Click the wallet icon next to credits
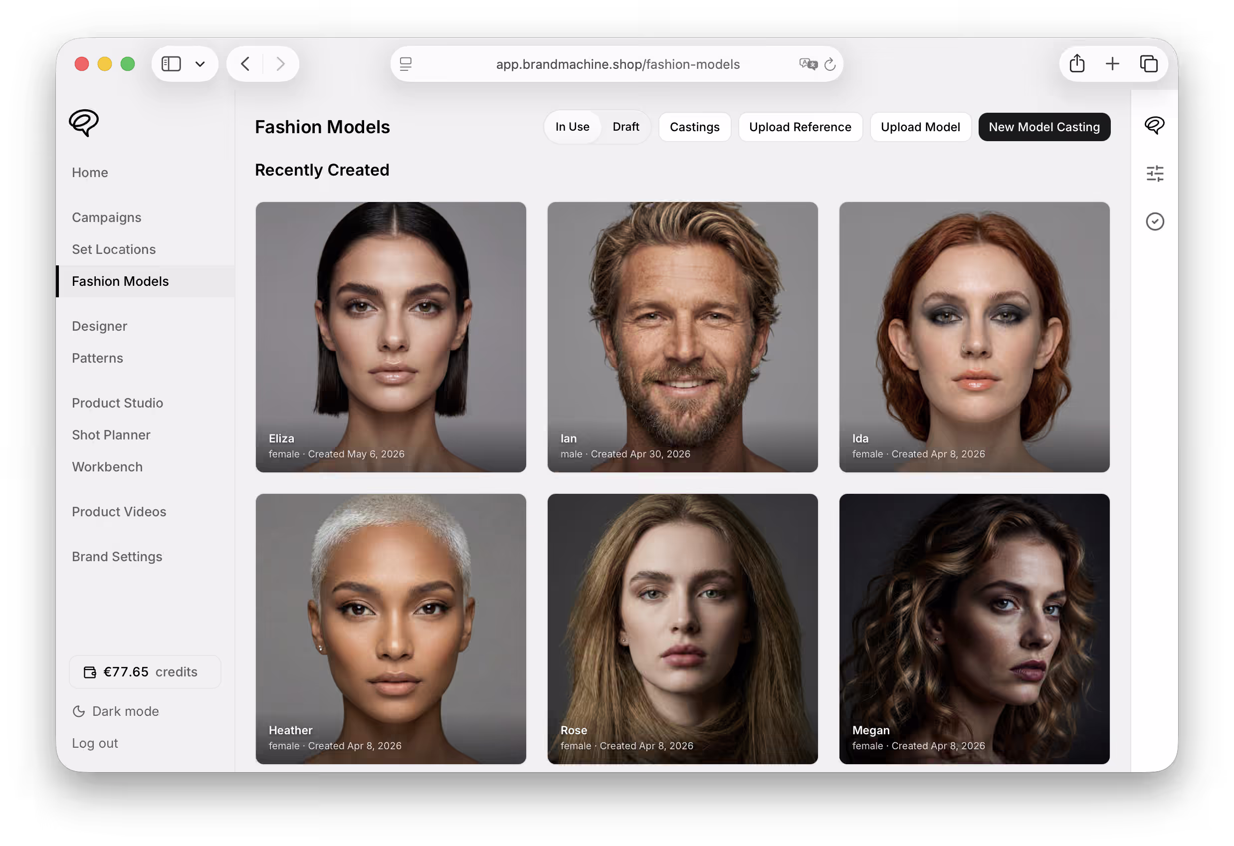The image size is (1234, 846). click(x=90, y=672)
